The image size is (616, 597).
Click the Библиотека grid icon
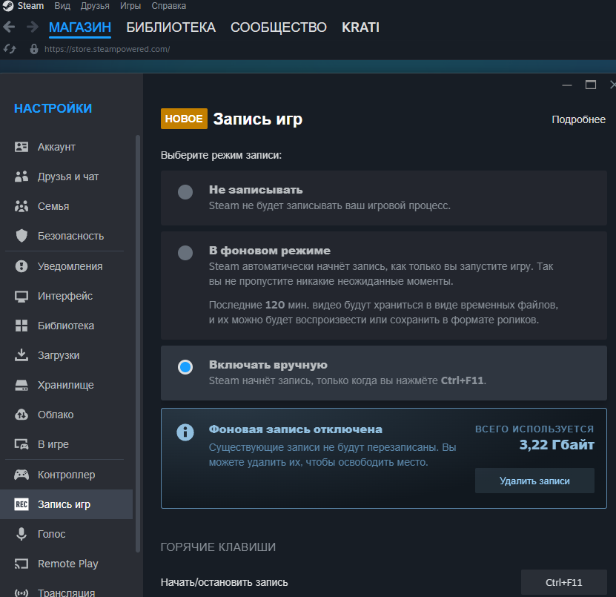tap(21, 326)
